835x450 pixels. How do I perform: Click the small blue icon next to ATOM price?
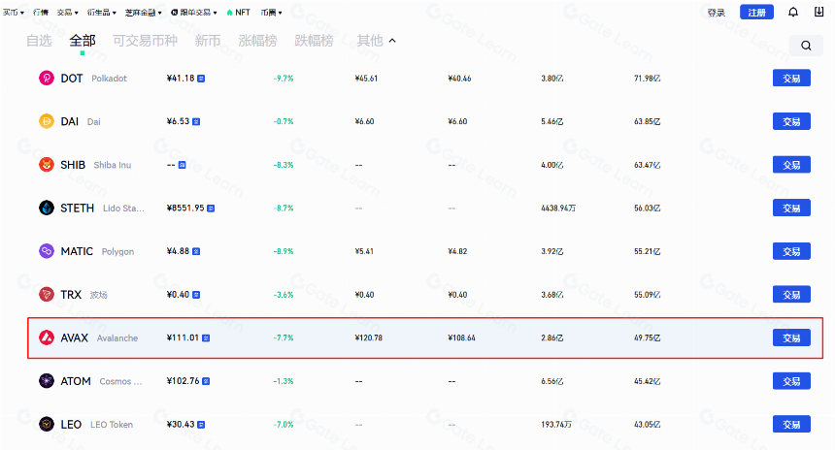click(x=206, y=381)
